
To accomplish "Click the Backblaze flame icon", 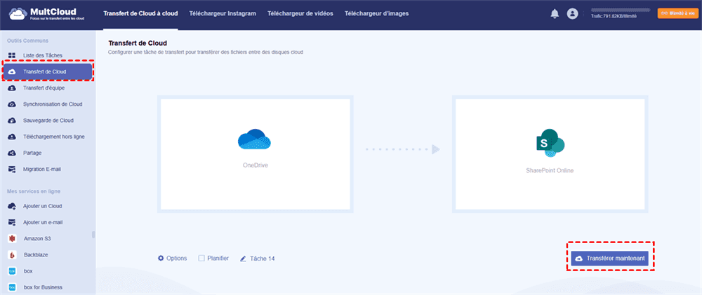I will click(x=13, y=255).
